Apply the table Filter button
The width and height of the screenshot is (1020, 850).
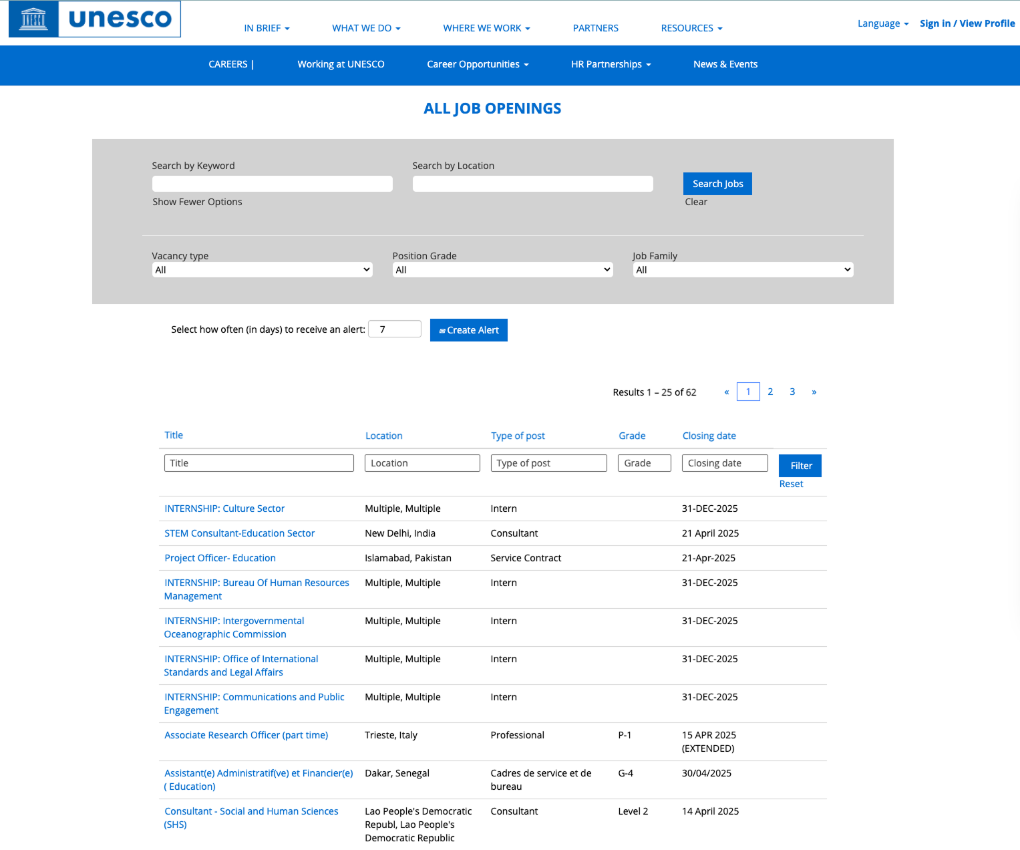click(800, 466)
